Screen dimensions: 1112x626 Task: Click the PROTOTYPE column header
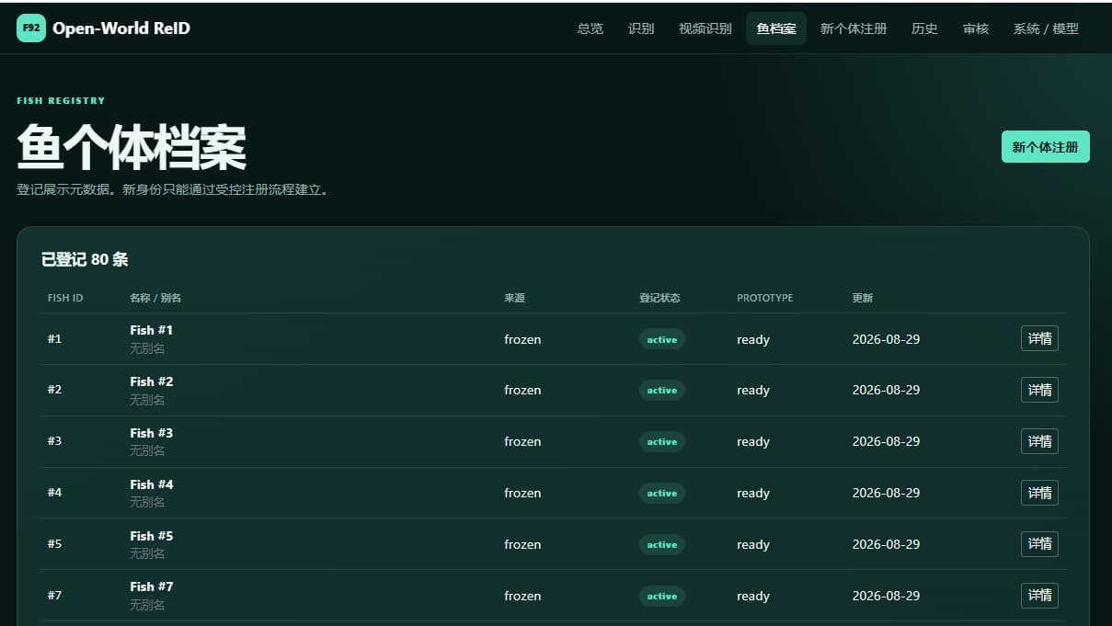pyautogui.click(x=764, y=298)
